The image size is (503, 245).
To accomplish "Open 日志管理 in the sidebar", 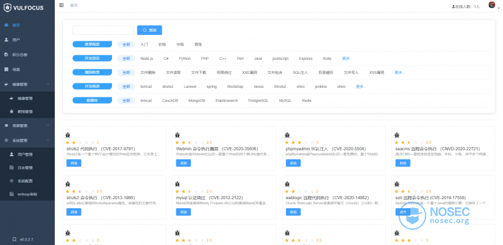I will (x=25, y=167).
